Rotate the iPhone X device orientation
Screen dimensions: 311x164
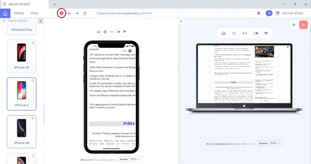pyautogui.click(x=105, y=32)
